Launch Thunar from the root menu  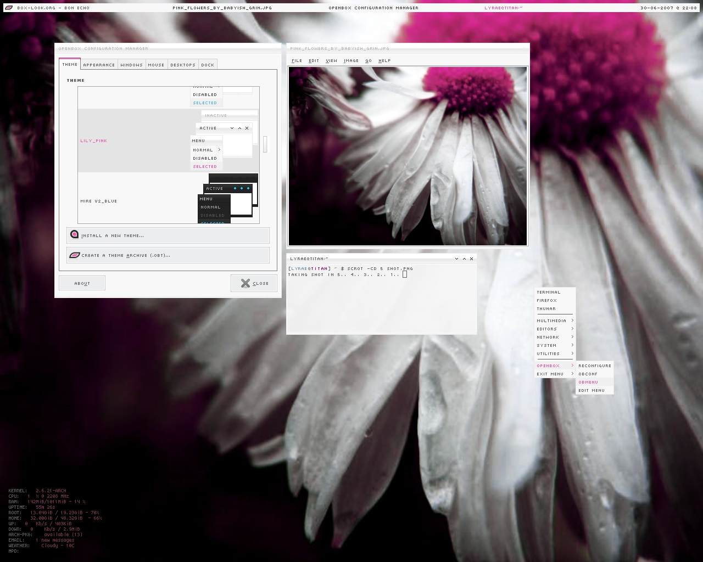point(555,309)
